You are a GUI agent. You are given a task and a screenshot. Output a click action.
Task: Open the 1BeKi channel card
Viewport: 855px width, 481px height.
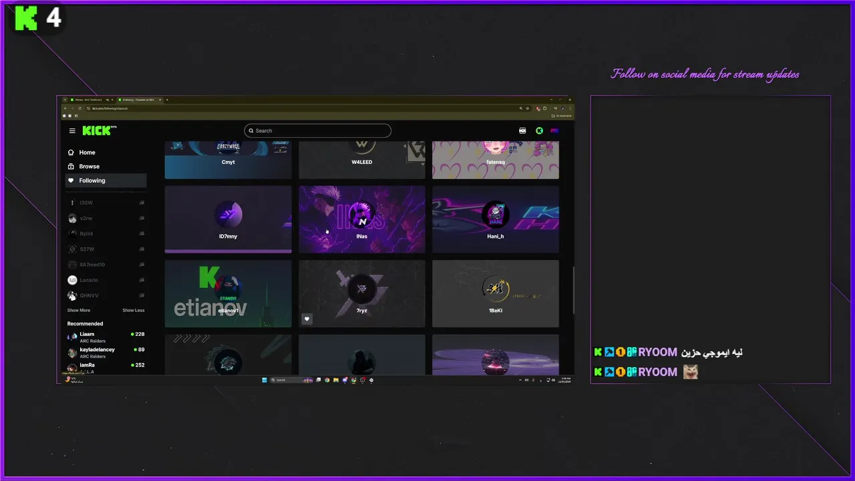point(495,293)
